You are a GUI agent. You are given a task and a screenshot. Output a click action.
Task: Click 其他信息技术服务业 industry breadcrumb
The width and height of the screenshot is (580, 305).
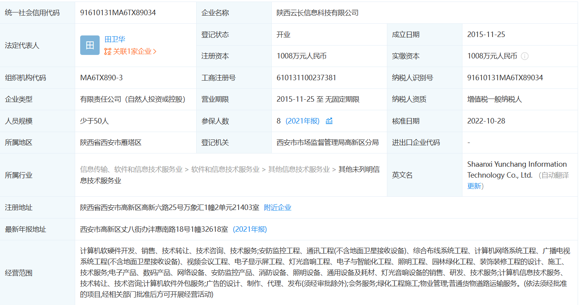point(299,169)
